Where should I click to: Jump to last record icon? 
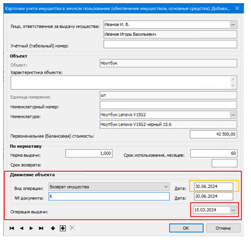[41, 228]
